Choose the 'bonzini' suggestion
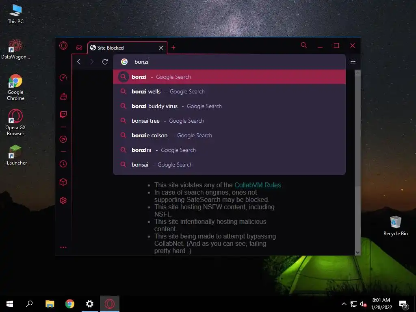Image resolution: width=416 pixels, height=312 pixels. [x=229, y=150]
